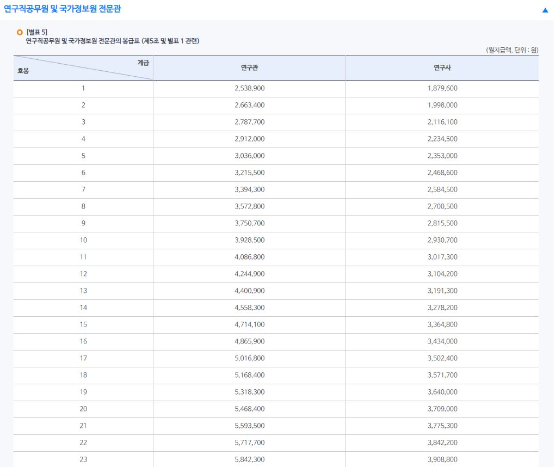This screenshot has width=555, height=467.
Task: Click 호봉 number 12 in first column
Action: [84, 274]
